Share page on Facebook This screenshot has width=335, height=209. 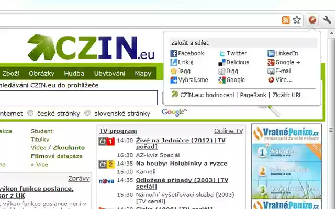187,53
